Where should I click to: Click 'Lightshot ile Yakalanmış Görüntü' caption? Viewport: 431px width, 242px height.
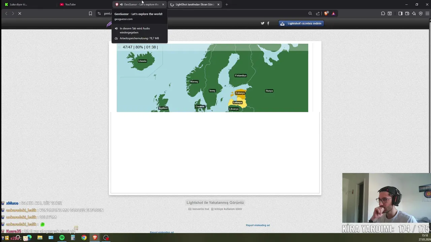point(215,203)
